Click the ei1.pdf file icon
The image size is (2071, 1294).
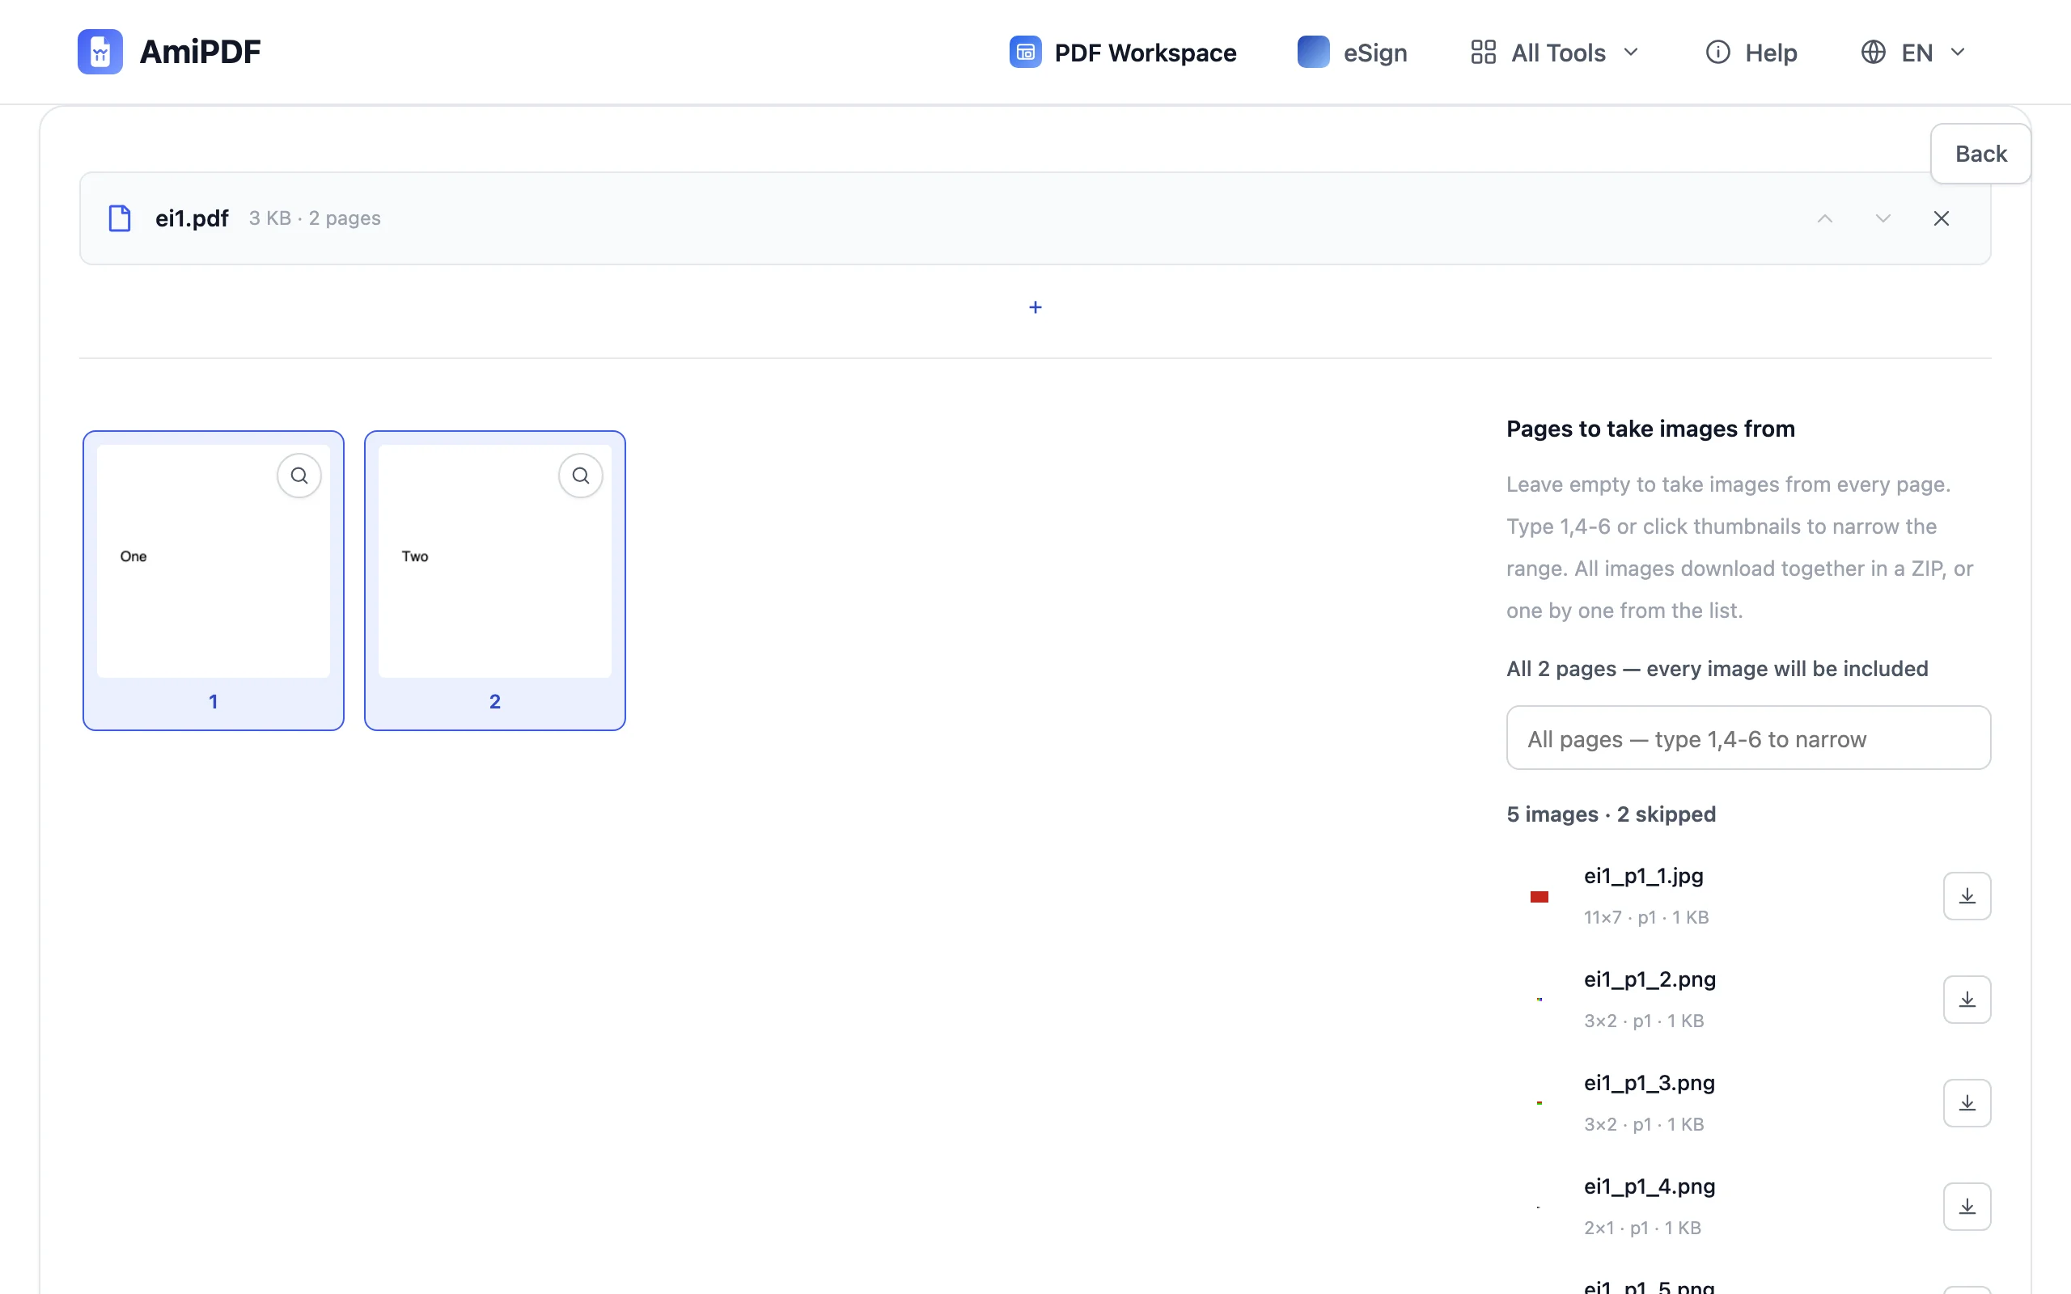(120, 218)
